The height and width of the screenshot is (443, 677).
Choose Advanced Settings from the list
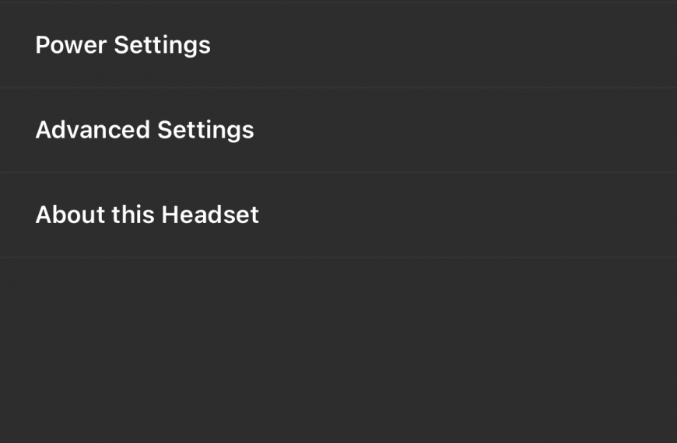tap(338, 130)
